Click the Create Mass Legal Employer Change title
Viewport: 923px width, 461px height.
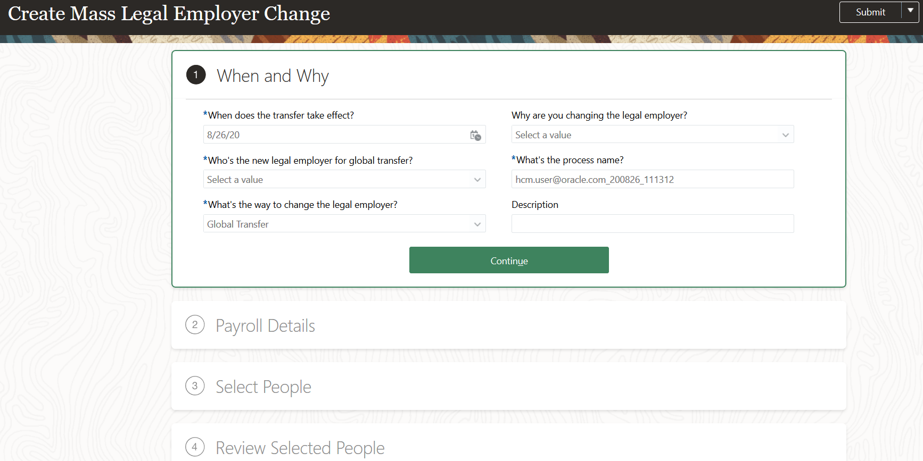(169, 14)
